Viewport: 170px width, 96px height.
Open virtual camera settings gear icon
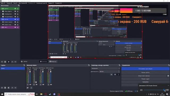click(168, 76)
